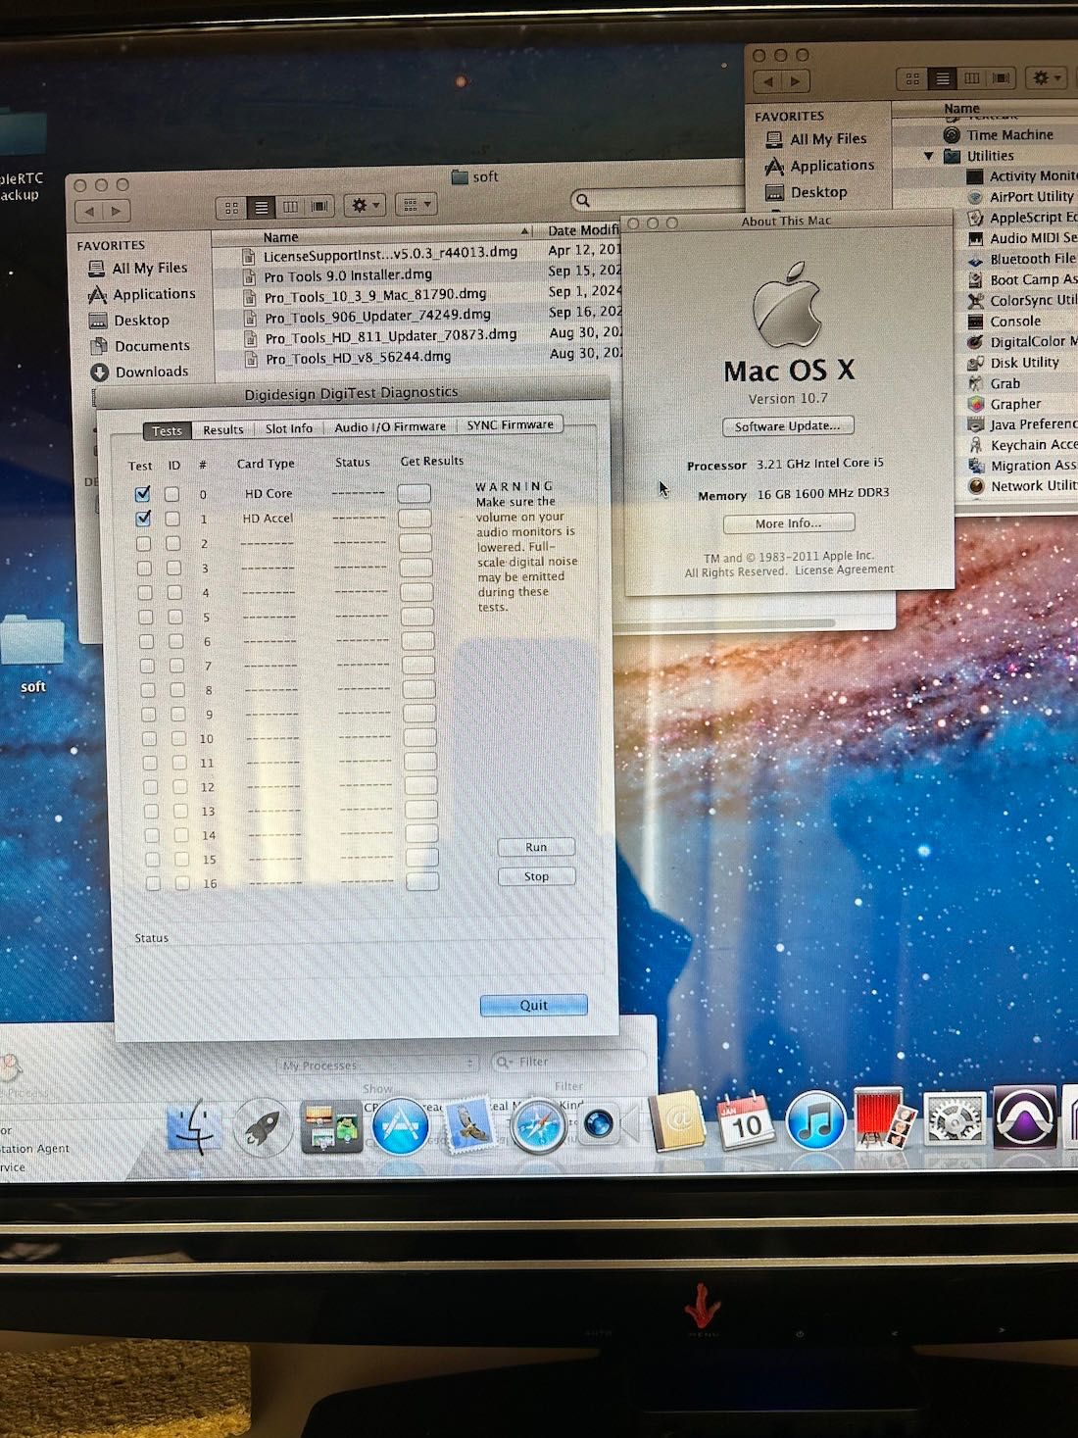Sort soft window by Date Modified column

(x=582, y=230)
